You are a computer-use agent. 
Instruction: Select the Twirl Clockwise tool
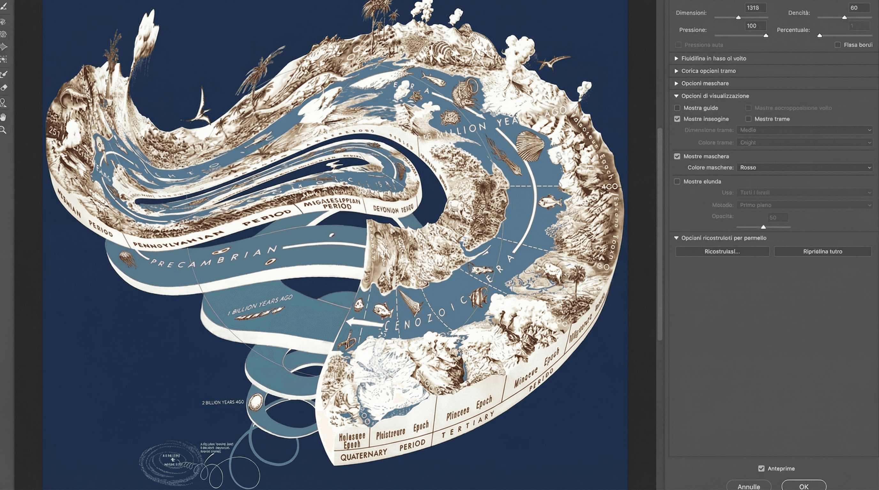pos(4,21)
